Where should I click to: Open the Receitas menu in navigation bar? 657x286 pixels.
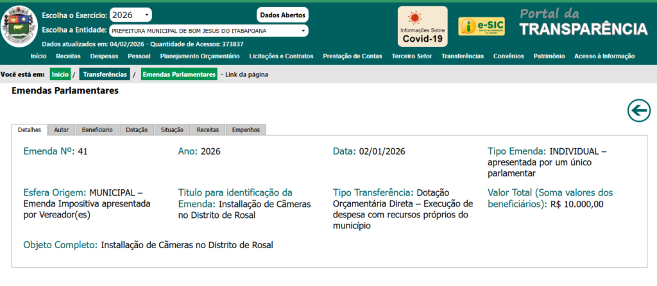68,56
